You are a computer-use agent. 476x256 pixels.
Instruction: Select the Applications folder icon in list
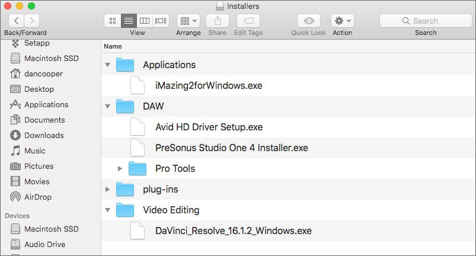124,65
